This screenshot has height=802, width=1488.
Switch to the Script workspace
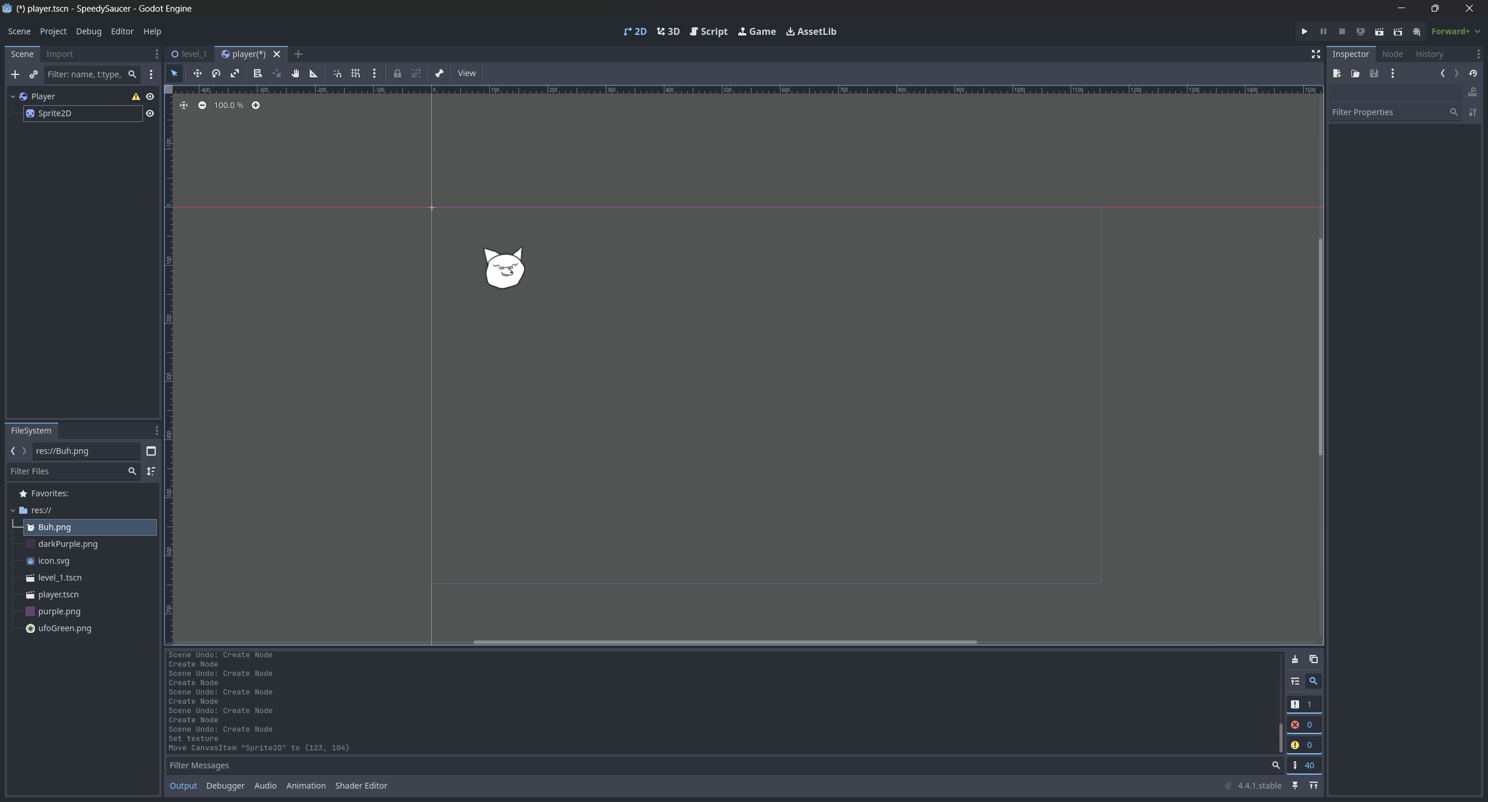click(709, 31)
